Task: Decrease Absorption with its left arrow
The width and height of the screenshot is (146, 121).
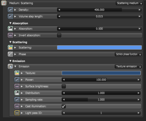Action: pyautogui.click(x=59, y=29)
